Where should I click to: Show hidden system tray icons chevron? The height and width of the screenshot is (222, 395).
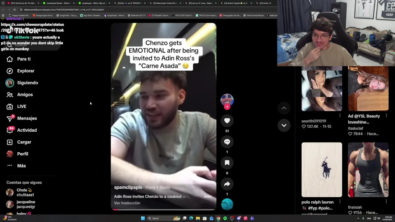(x=358, y=218)
